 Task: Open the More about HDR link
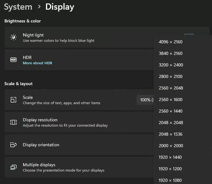(x=38, y=63)
